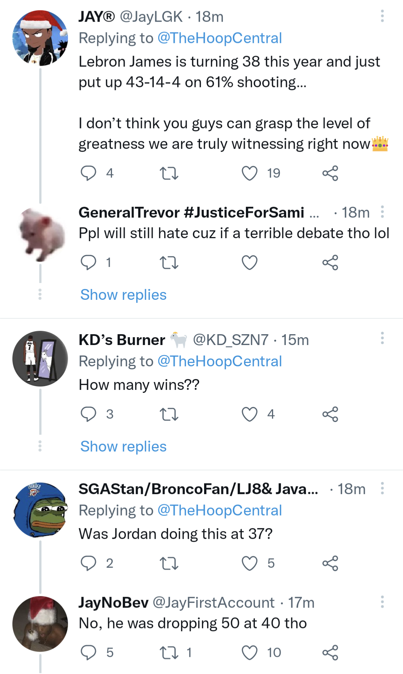Share JAY's LeBron greatness tweet

click(x=330, y=173)
